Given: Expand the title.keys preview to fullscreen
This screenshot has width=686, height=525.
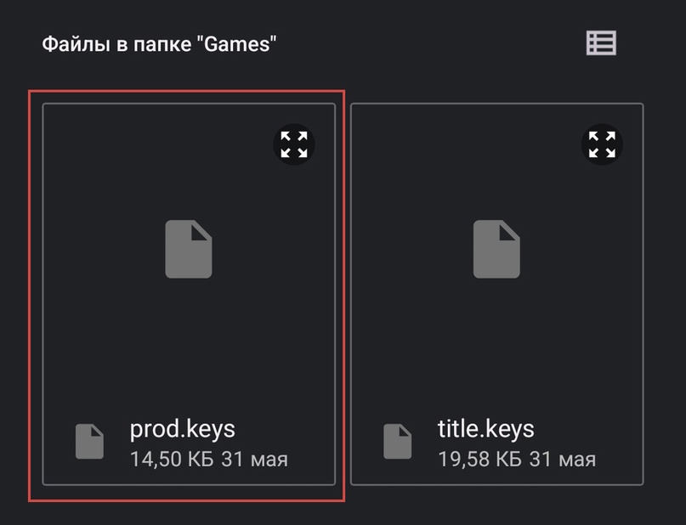Looking at the screenshot, I should 602,144.
